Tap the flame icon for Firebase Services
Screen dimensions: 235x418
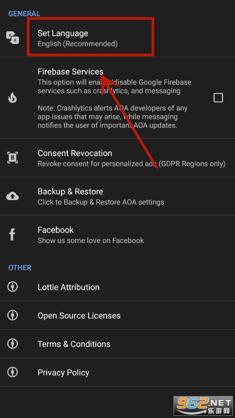(x=12, y=98)
